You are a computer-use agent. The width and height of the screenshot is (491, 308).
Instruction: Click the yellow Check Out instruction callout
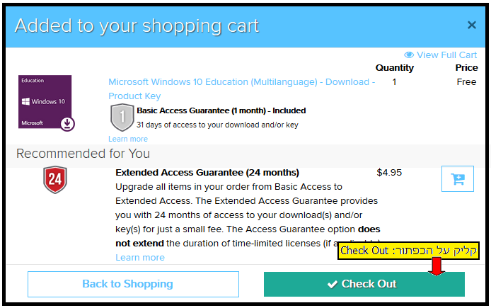click(408, 251)
